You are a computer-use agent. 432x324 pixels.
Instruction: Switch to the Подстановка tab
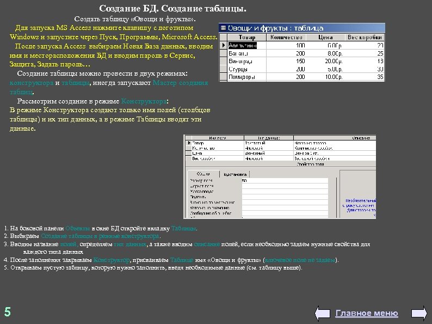[x=234, y=175]
